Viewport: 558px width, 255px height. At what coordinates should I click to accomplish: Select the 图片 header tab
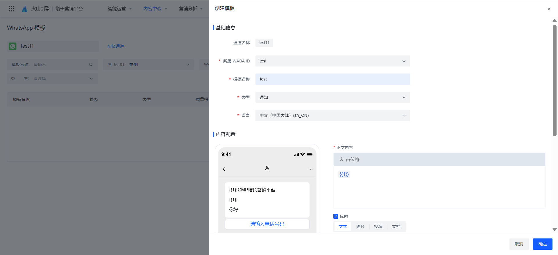[x=360, y=227]
